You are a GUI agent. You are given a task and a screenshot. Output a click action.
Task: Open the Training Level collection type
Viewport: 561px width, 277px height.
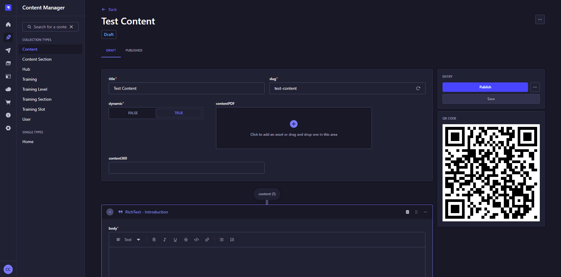point(50,89)
